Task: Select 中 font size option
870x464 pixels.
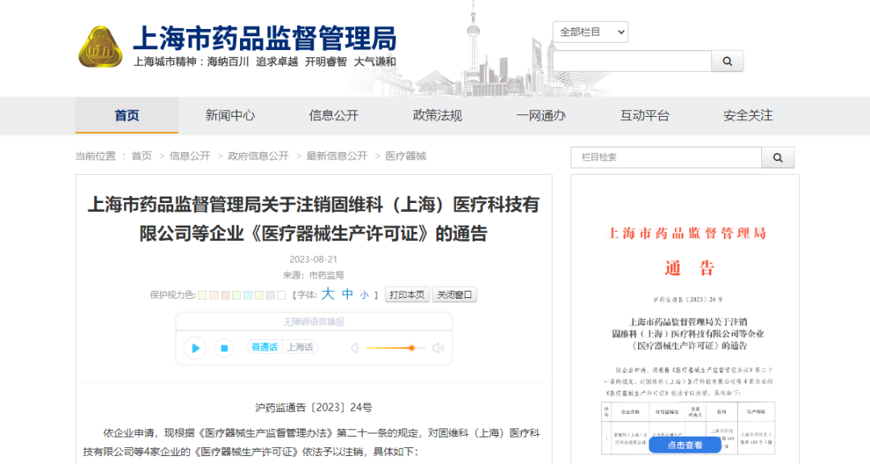Action: point(346,294)
